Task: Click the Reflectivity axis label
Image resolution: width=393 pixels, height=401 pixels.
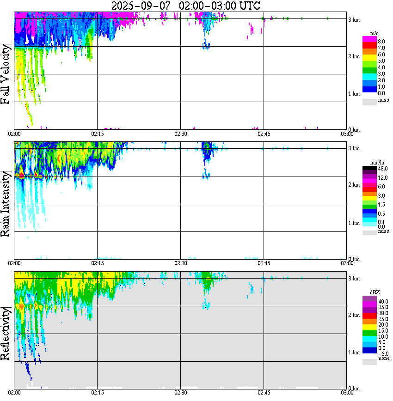Action: 6,334
